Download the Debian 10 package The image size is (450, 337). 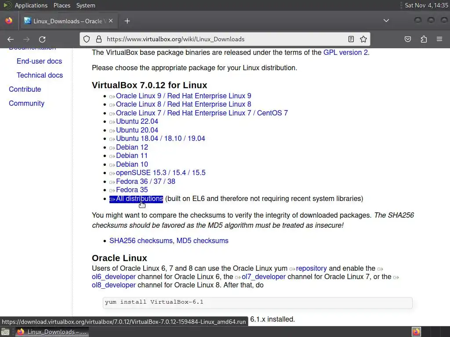click(x=132, y=165)
